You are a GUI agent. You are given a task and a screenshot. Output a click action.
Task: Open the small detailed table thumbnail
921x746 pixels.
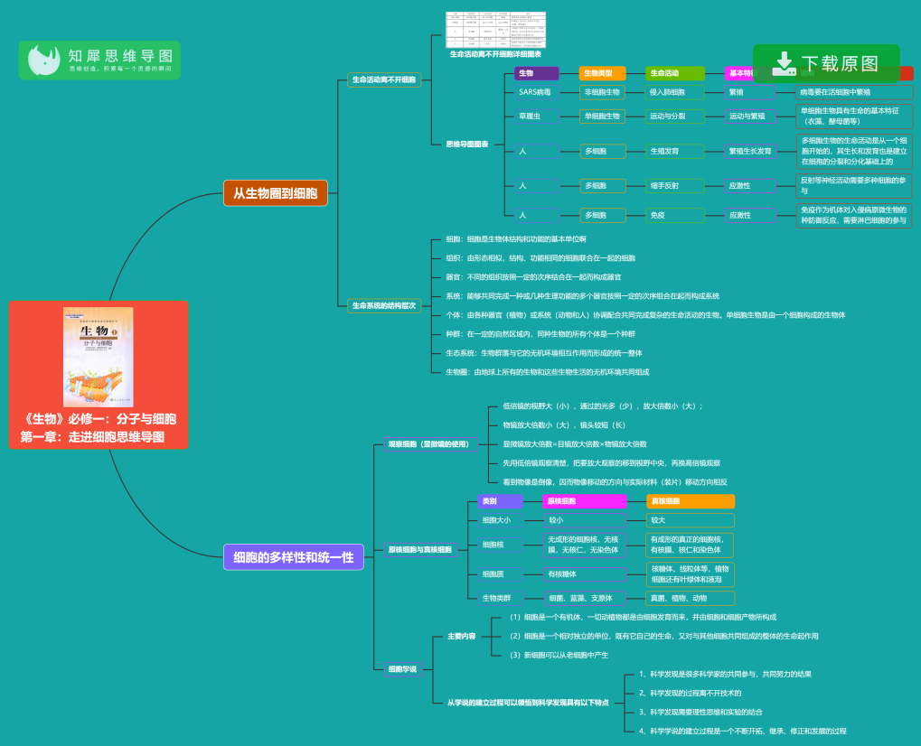coord(495,30)
